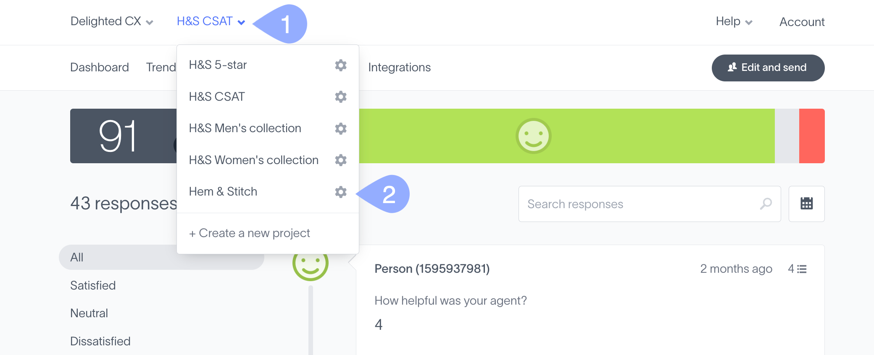
Task: Click the gear icon beside H&S CSAT
Action: [341, 97]
